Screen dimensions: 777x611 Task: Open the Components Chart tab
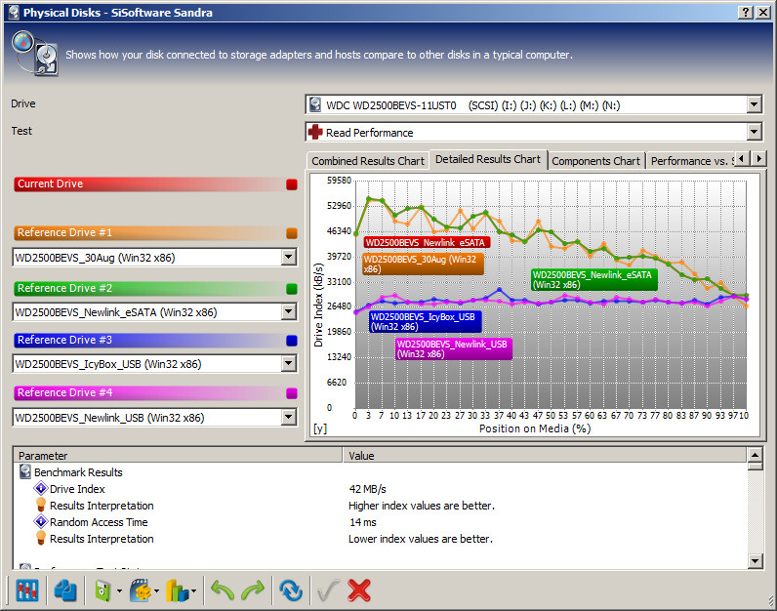pos(596,161)
